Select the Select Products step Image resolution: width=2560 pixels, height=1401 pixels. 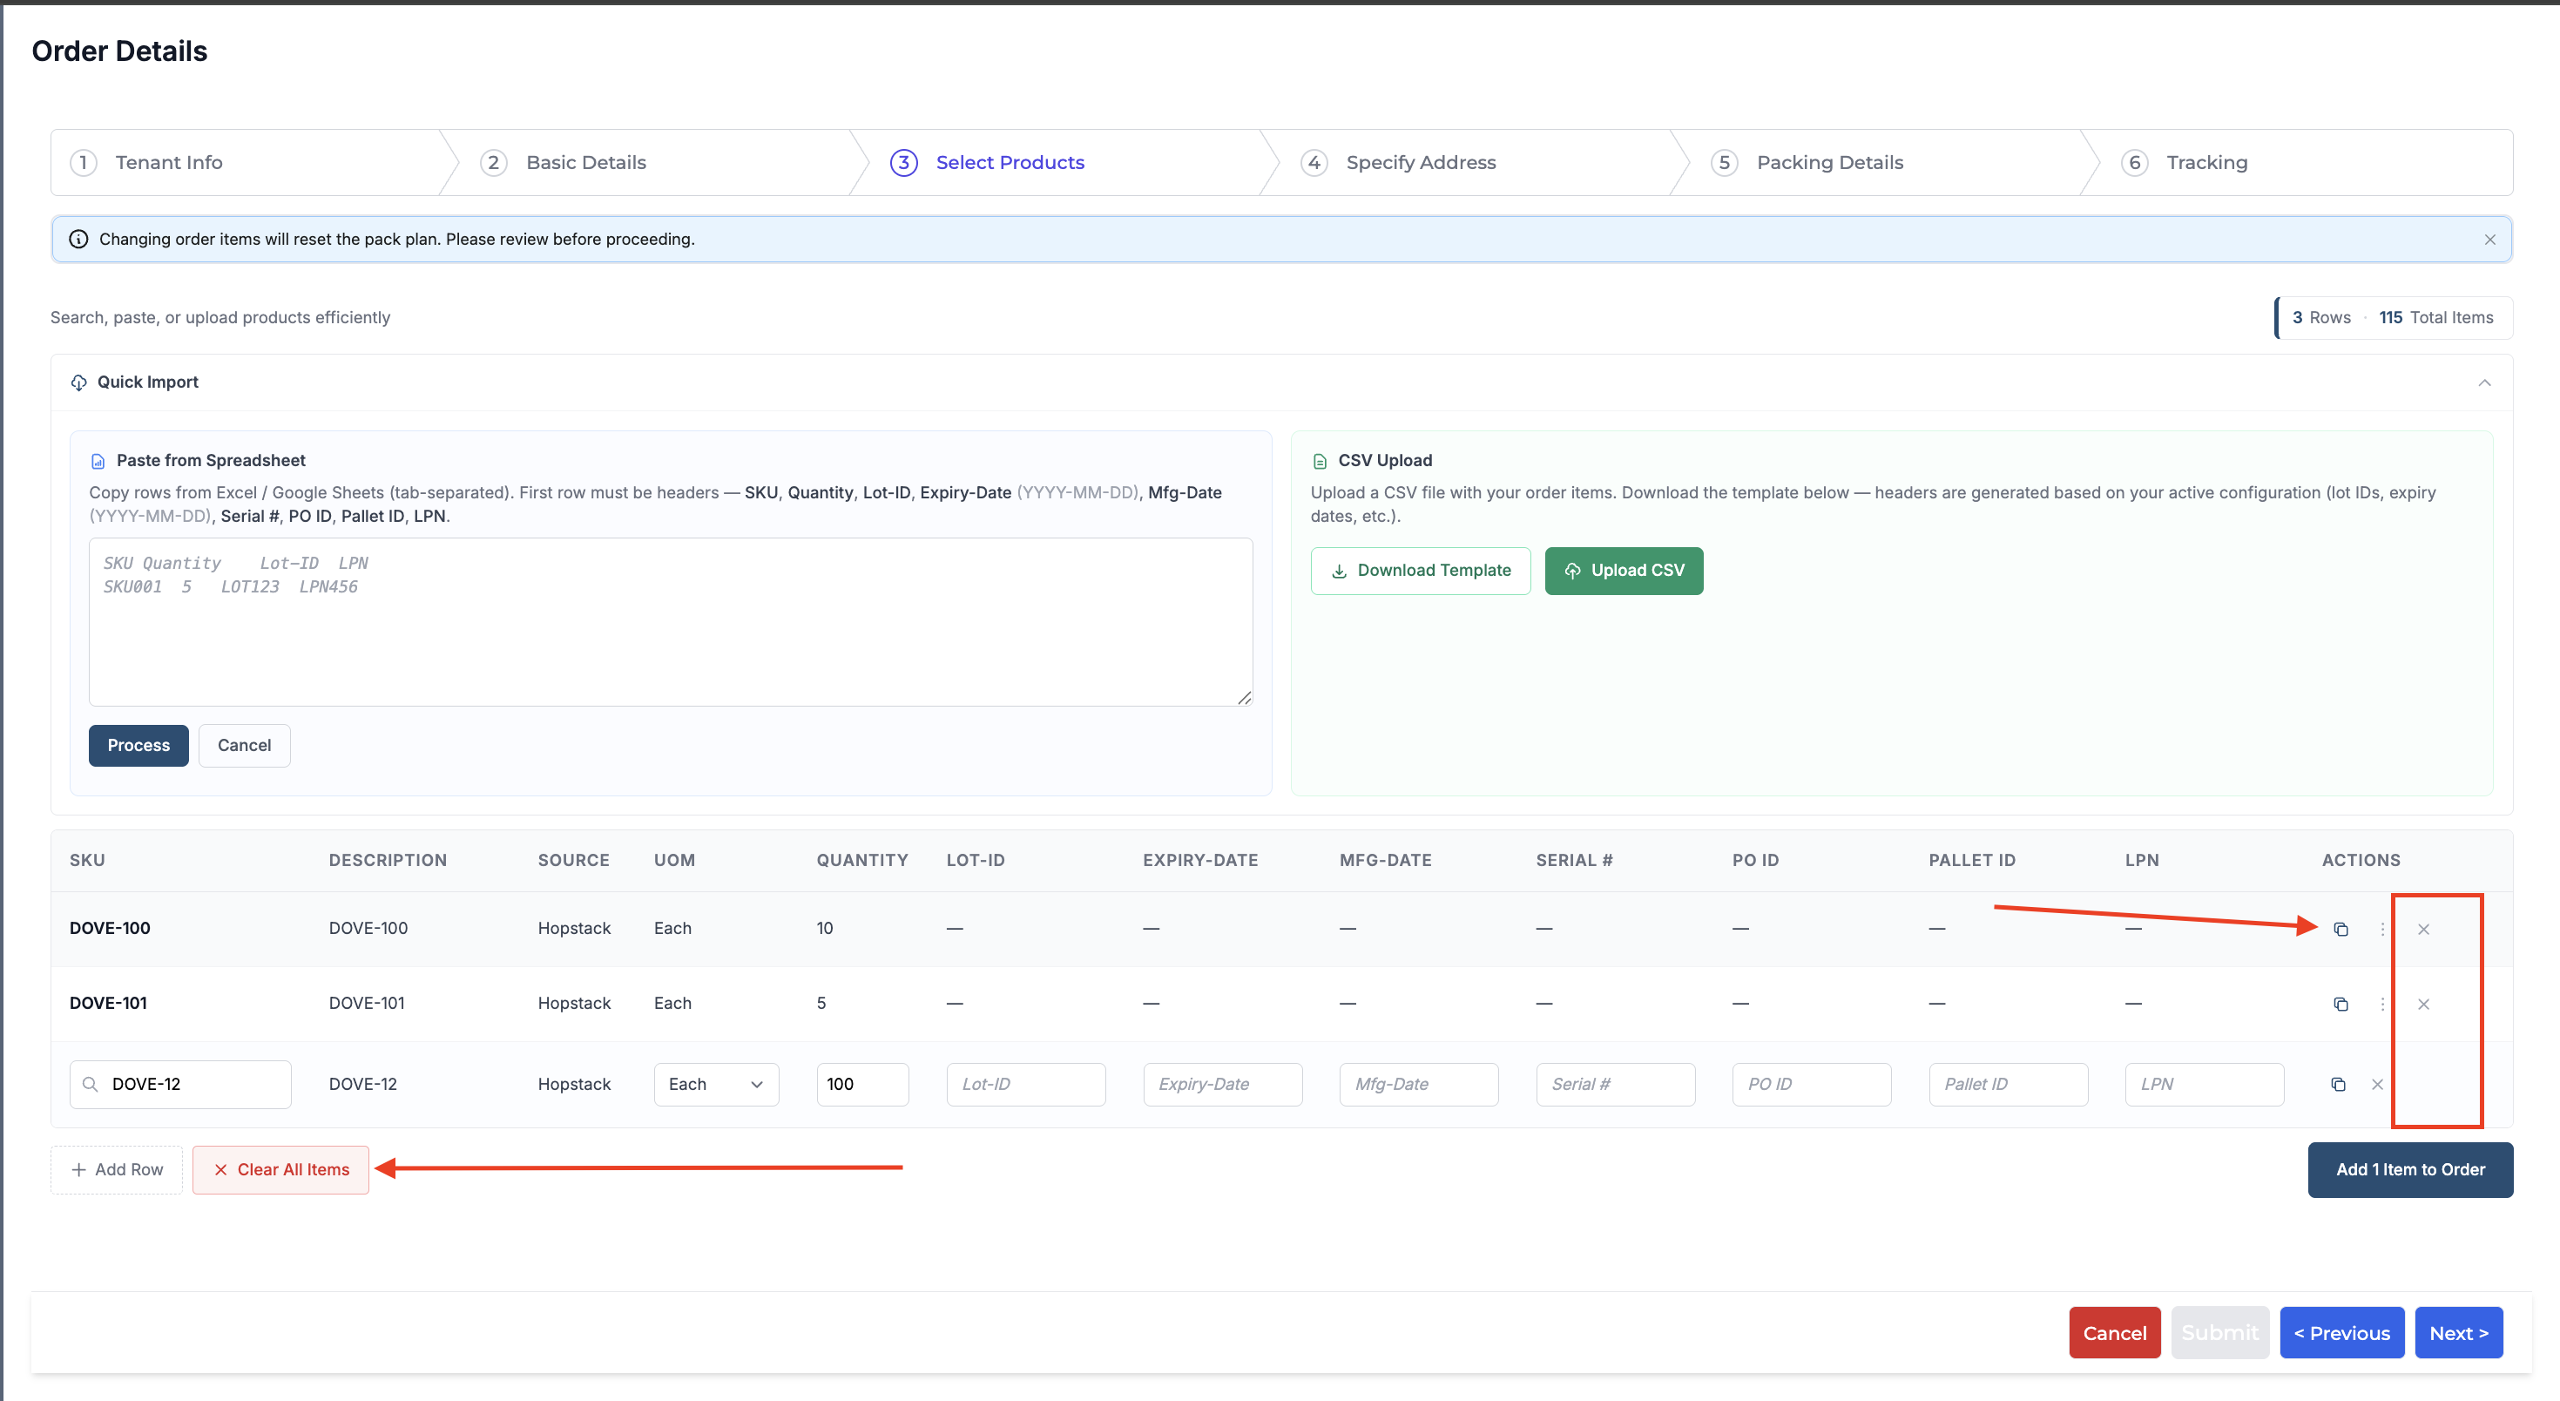coord(1010,162)
